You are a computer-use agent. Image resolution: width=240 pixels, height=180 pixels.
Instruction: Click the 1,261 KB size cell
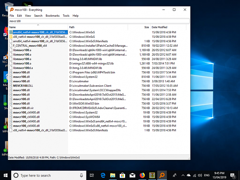coord(145,64)
